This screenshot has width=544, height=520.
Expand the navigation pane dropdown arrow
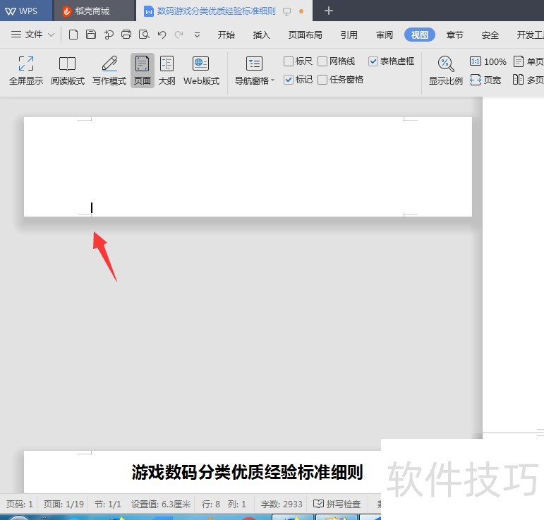point(272,80)
